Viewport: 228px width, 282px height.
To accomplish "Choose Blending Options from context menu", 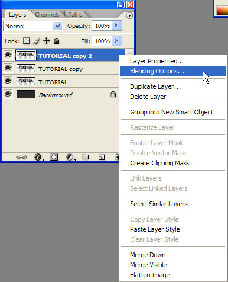I will pos(173,71).
